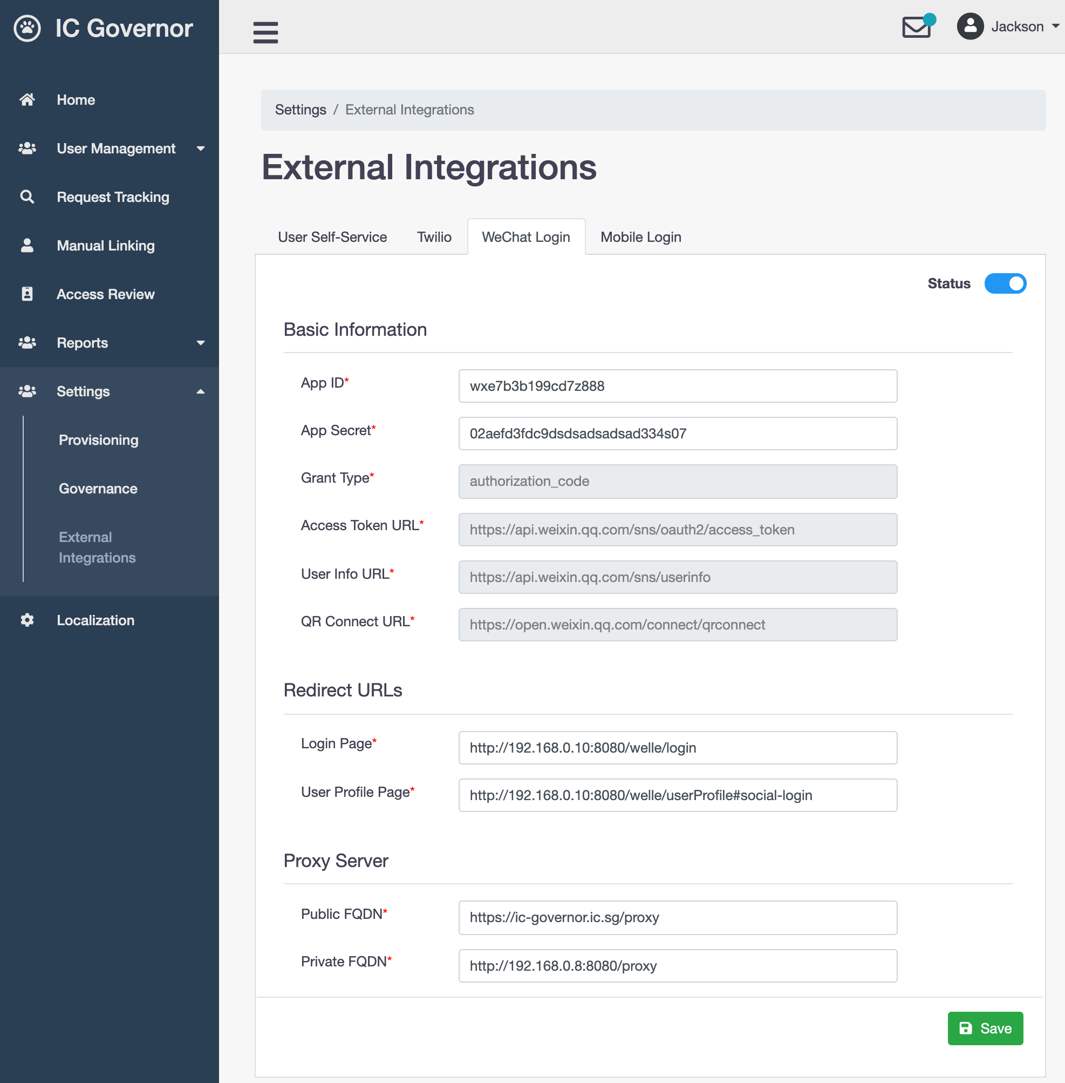
Task: Select the Mobile Login tab
Action: pyautogui.click(x=641, y=237)
